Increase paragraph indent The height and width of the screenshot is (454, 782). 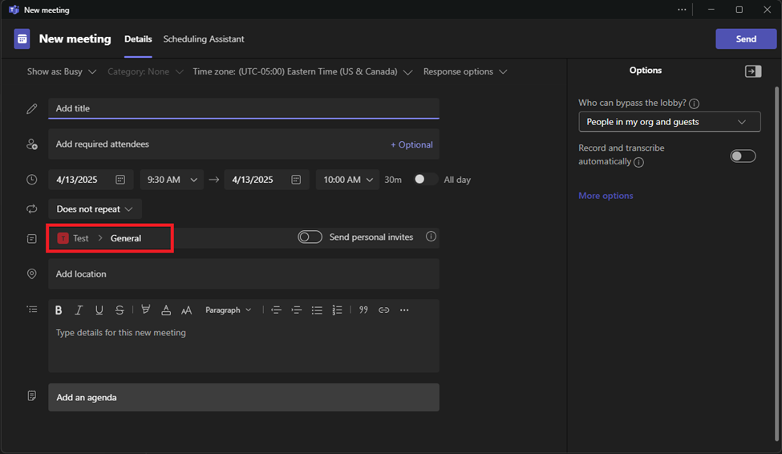296,310
